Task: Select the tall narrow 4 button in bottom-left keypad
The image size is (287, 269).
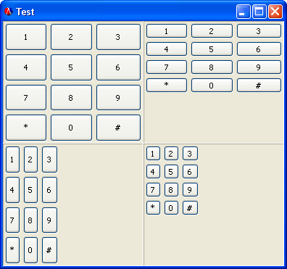Action: coord(12,190)
